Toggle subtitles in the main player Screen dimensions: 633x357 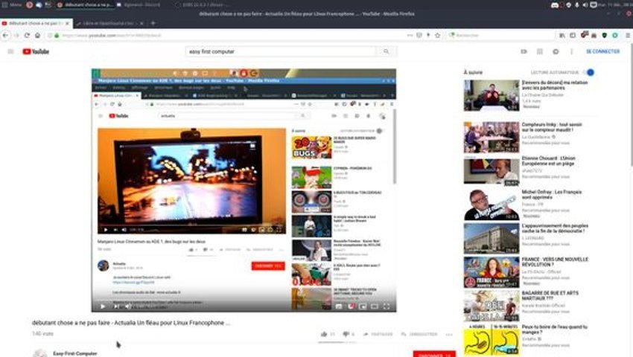point(339,306)
